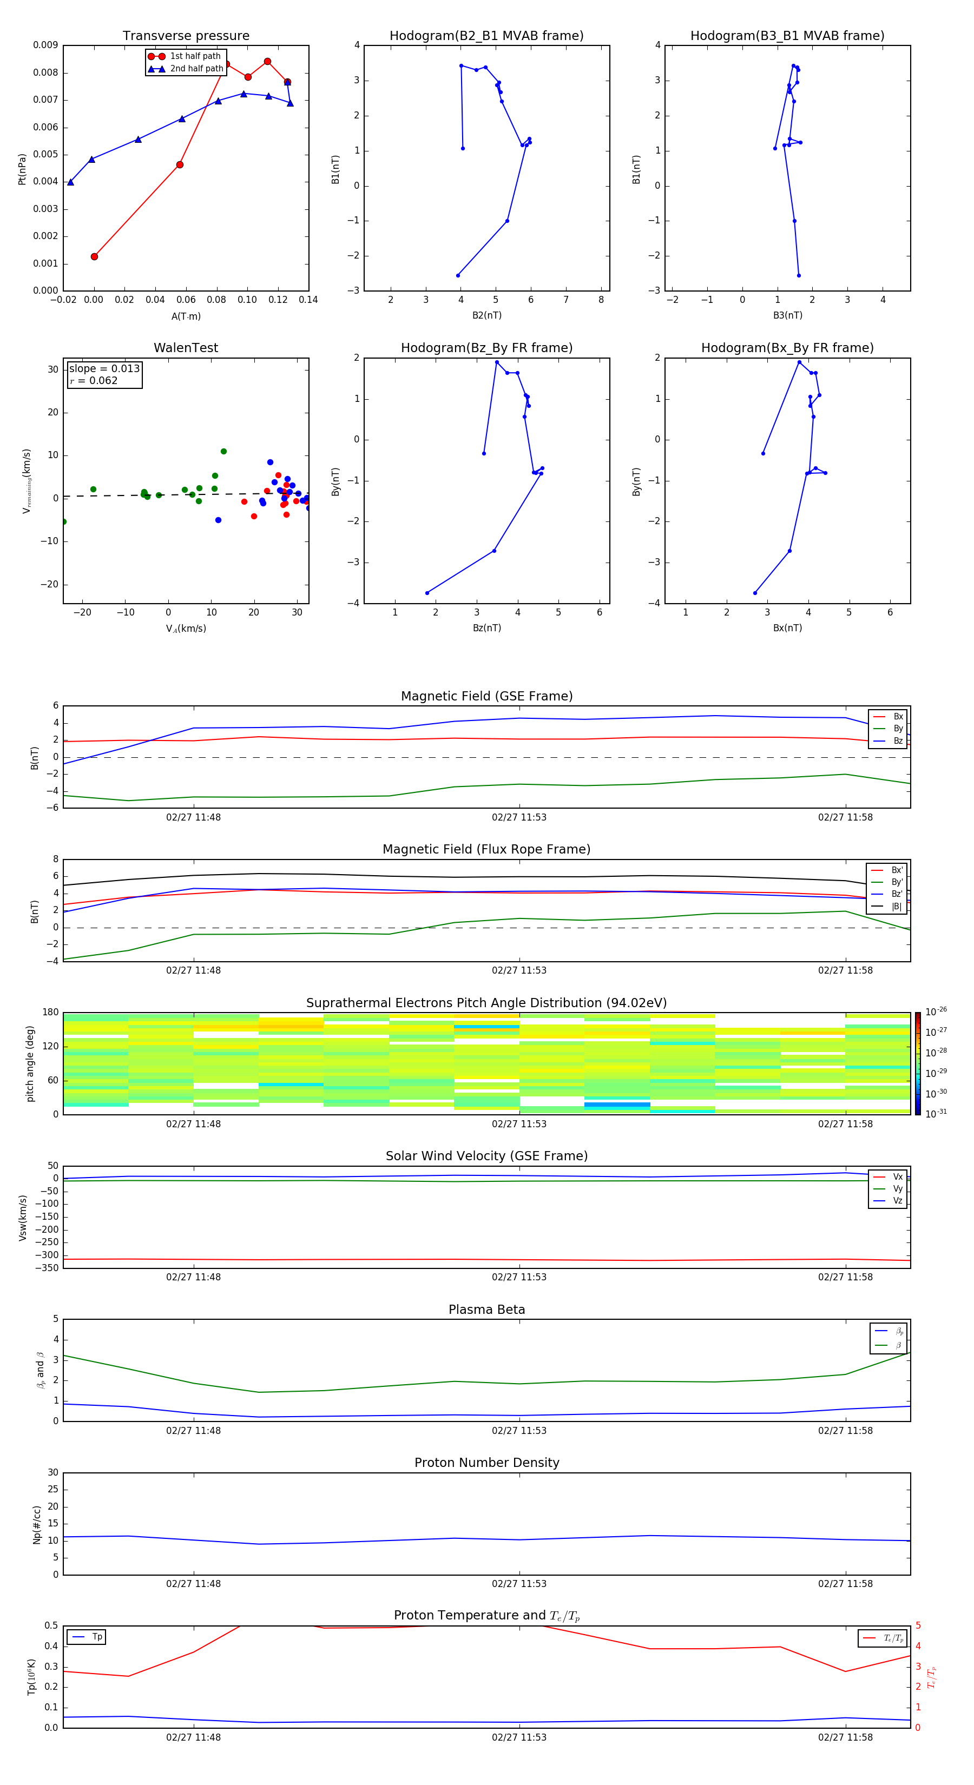Click the 'Transverse pressure' plot title
The height and width of the screenshot is (1785, 974).
click(x=186, y=36)
